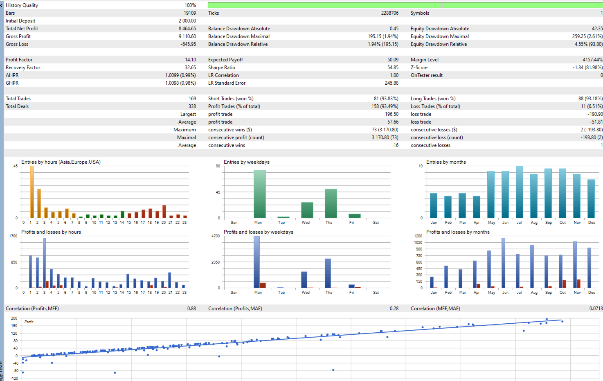The image size is (603, 381).
Task: Select the Total Trades value 169
Action: [192, 99]
